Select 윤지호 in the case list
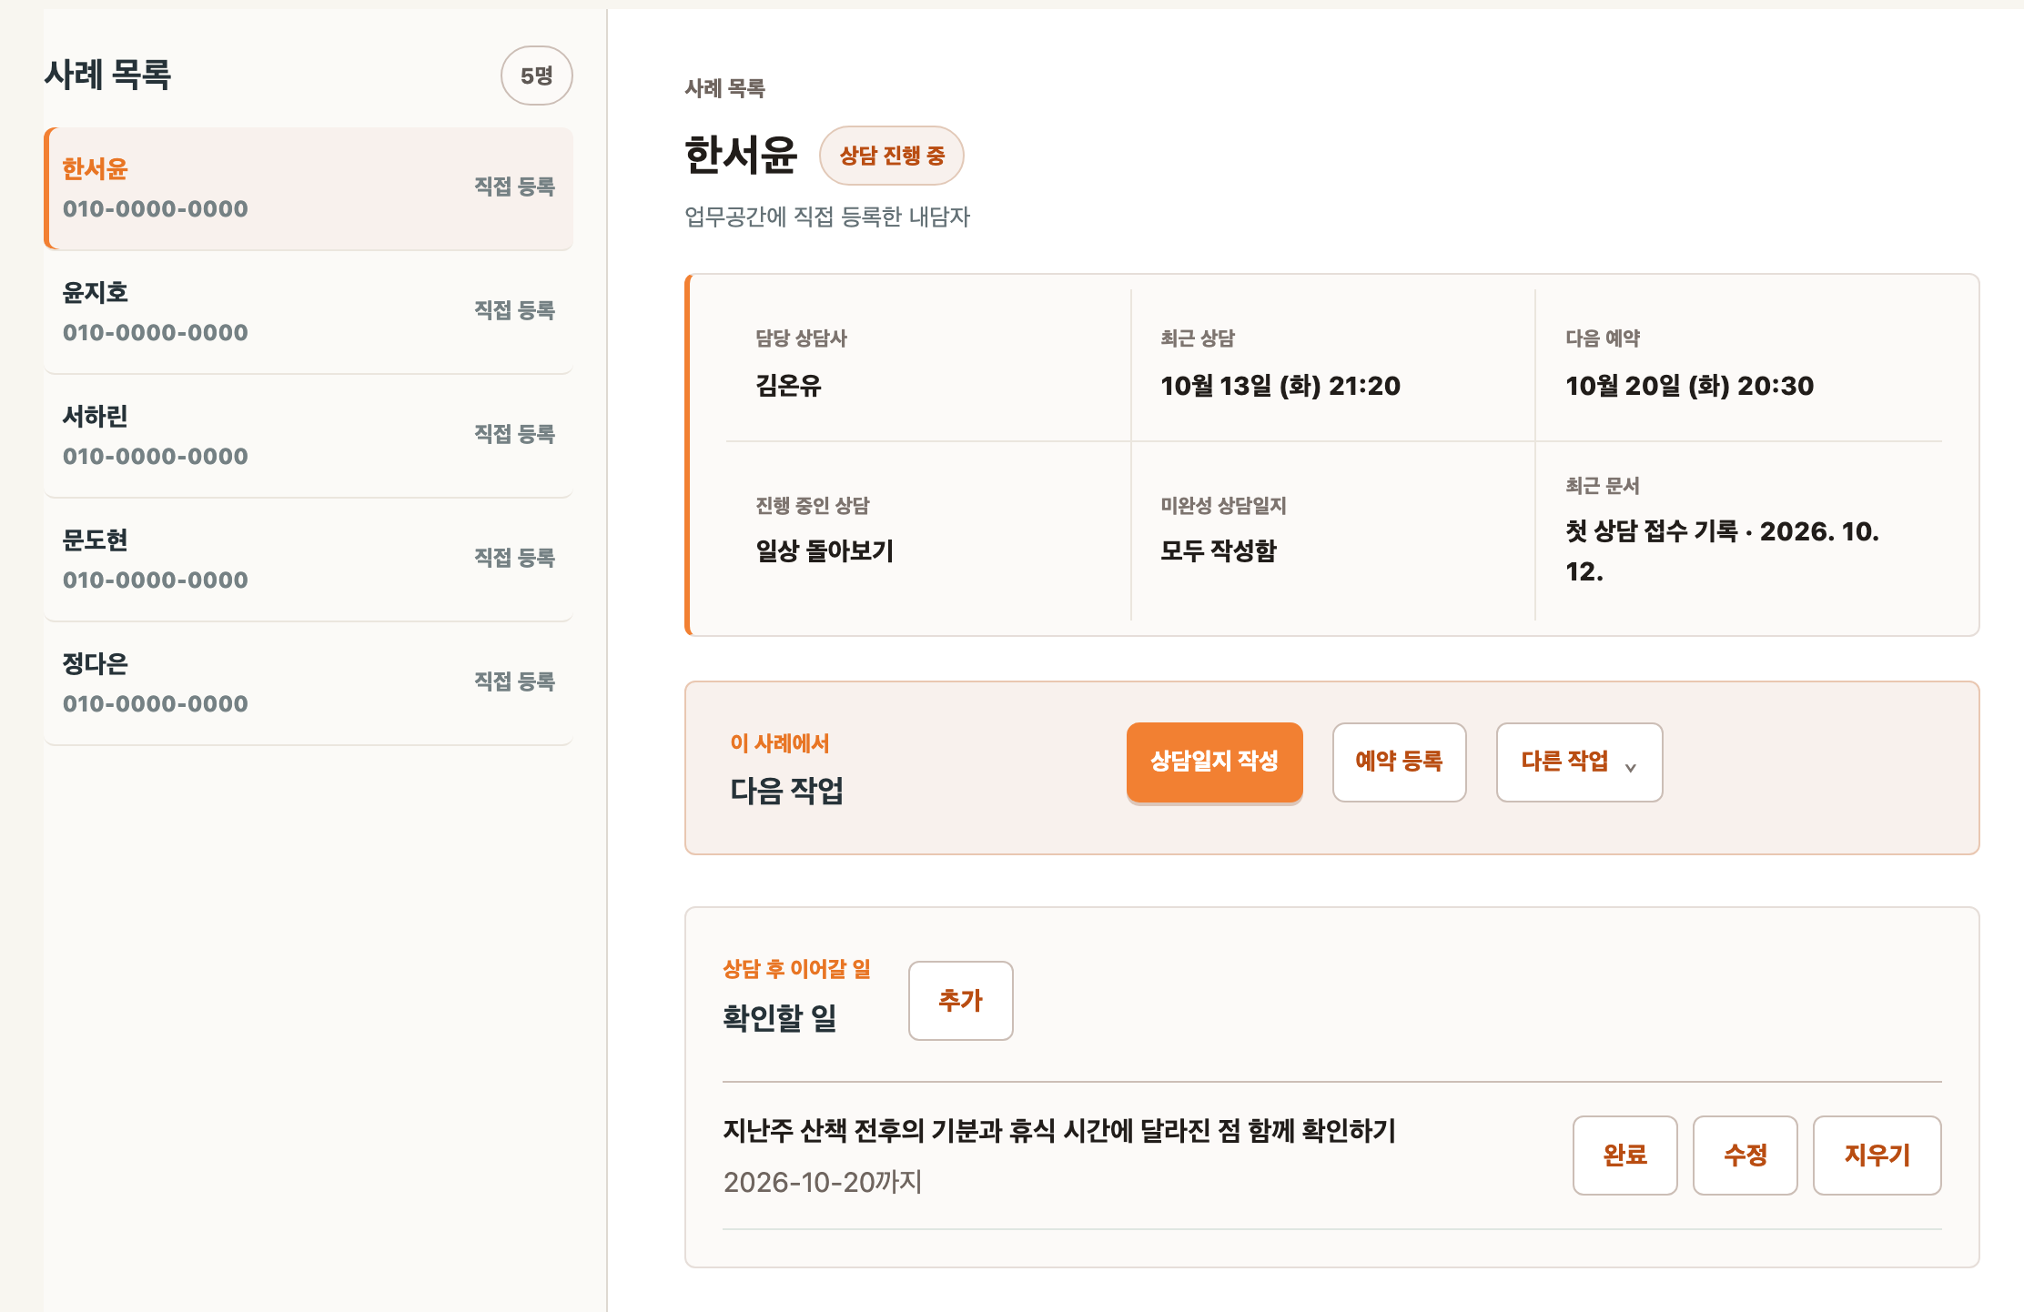The height and width of the screenshot is (1312, 2024). [x=309, y=312]
